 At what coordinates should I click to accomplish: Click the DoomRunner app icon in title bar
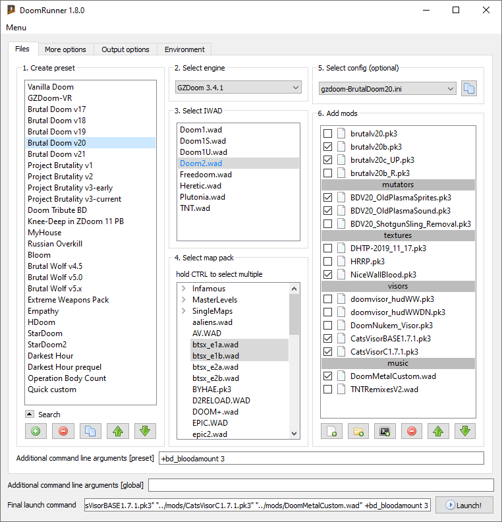pyautogui.click(x=11, y=10)
